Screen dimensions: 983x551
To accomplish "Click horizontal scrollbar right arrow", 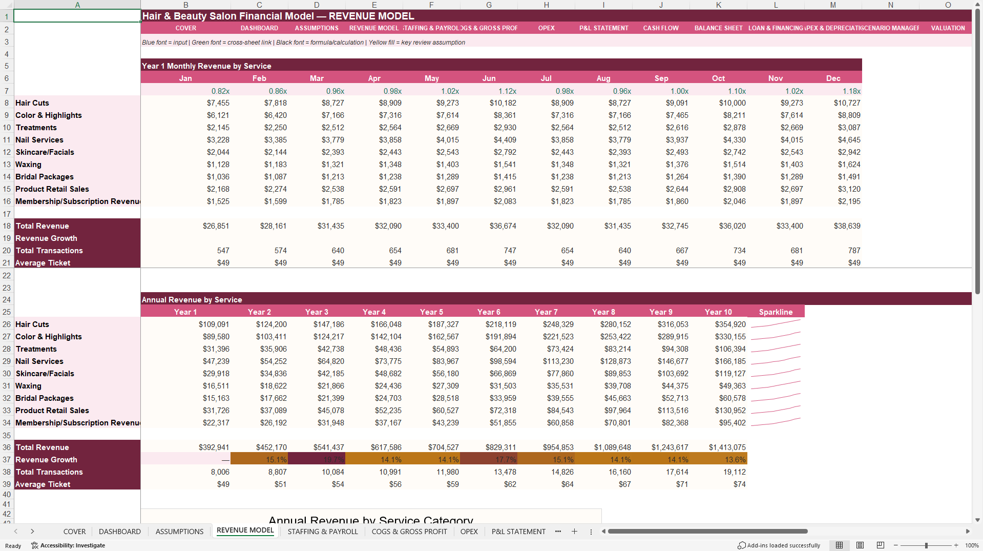I will (x=968, y=532).
